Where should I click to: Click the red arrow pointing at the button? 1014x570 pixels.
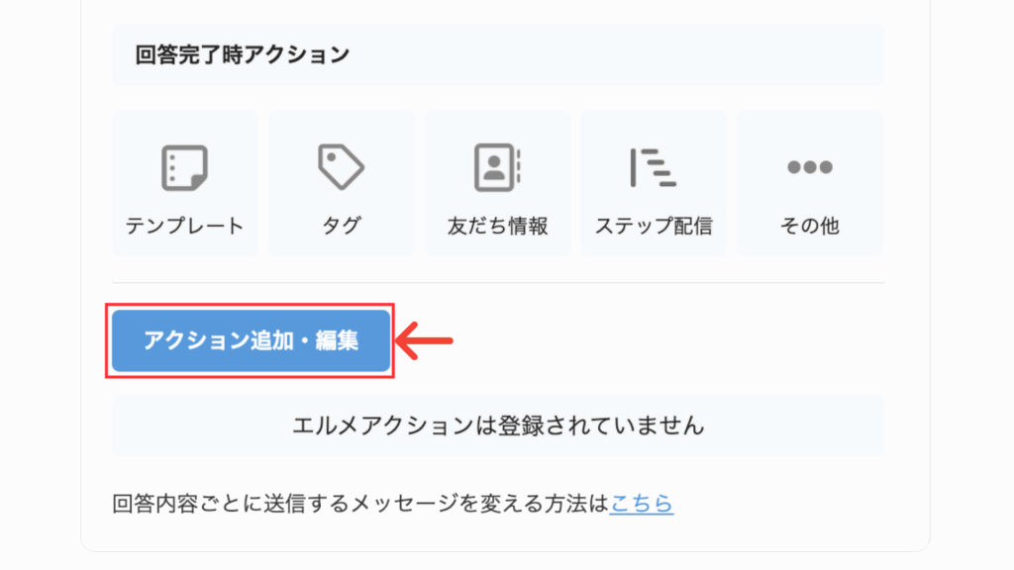(x=424, y=340)
